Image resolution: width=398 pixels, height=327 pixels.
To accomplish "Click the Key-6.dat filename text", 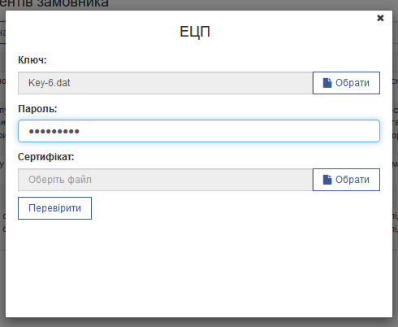I will click(x=50, y=83).
